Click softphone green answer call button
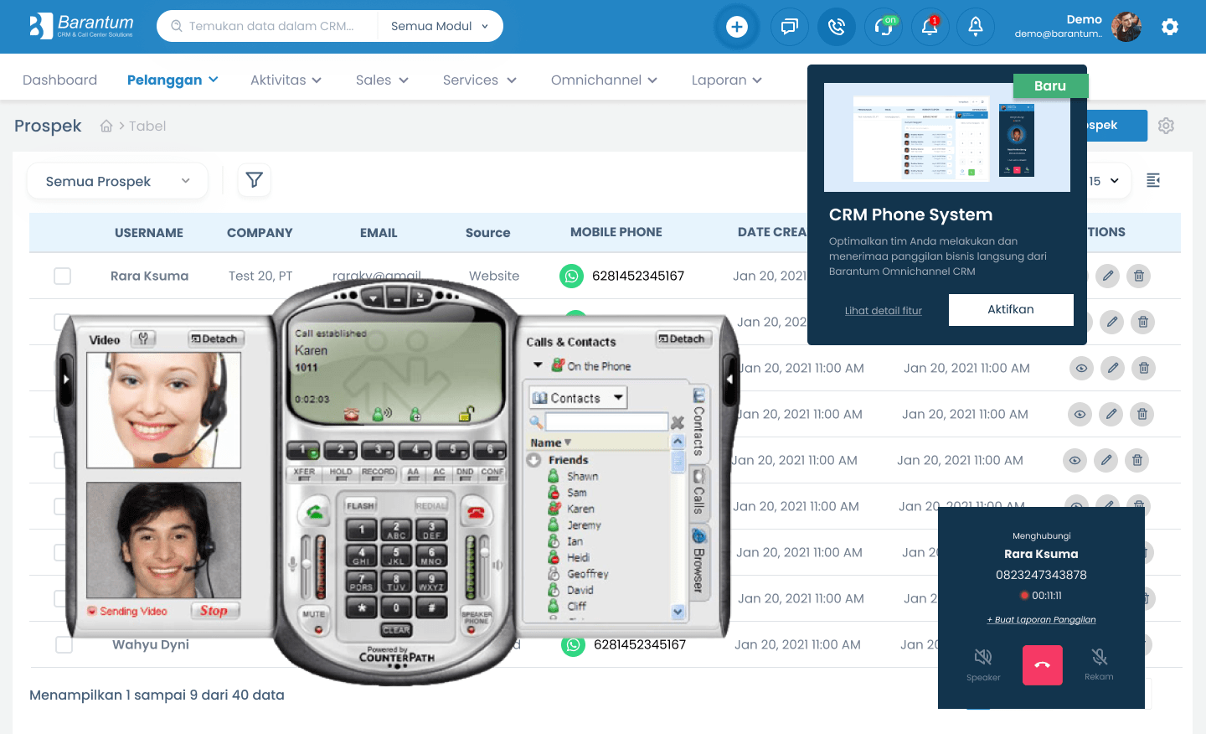The image size is (1206, 734). pos(316,512)
